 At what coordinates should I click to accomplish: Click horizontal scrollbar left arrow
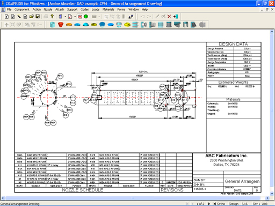[x=3, y=198]
